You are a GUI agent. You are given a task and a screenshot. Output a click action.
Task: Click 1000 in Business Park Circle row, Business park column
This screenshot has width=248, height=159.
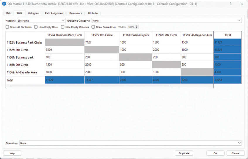136,42
